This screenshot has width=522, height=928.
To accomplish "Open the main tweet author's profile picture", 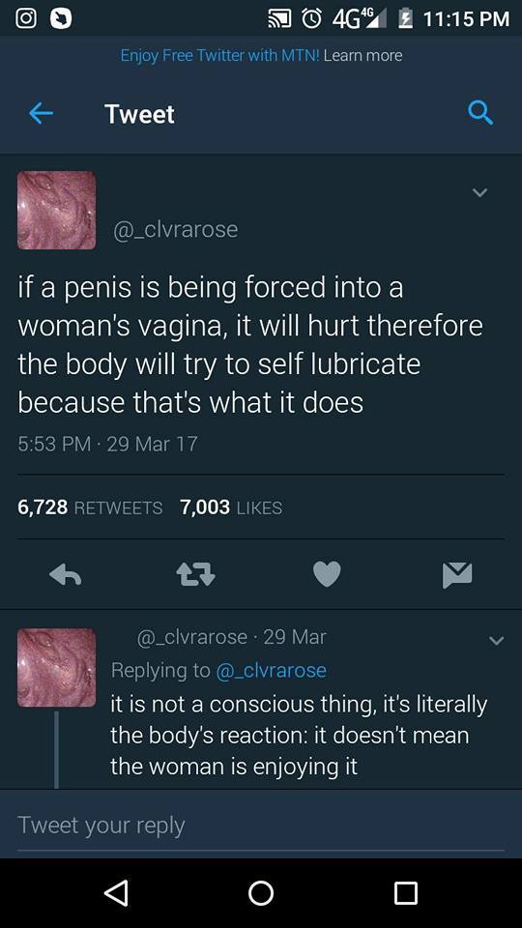I will [x=56, y=210].
